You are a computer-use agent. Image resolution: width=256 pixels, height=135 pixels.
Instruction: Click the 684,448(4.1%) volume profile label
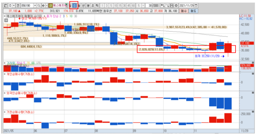31,47
